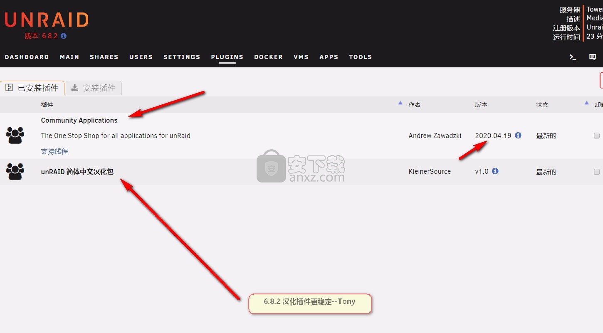Open the terminal icon in header
Viewport: 603px width, 333px height.
pos(573,57)
